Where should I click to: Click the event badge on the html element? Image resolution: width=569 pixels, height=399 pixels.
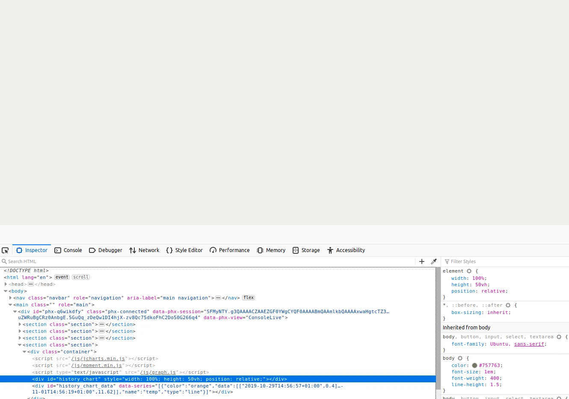click(62, 277)
